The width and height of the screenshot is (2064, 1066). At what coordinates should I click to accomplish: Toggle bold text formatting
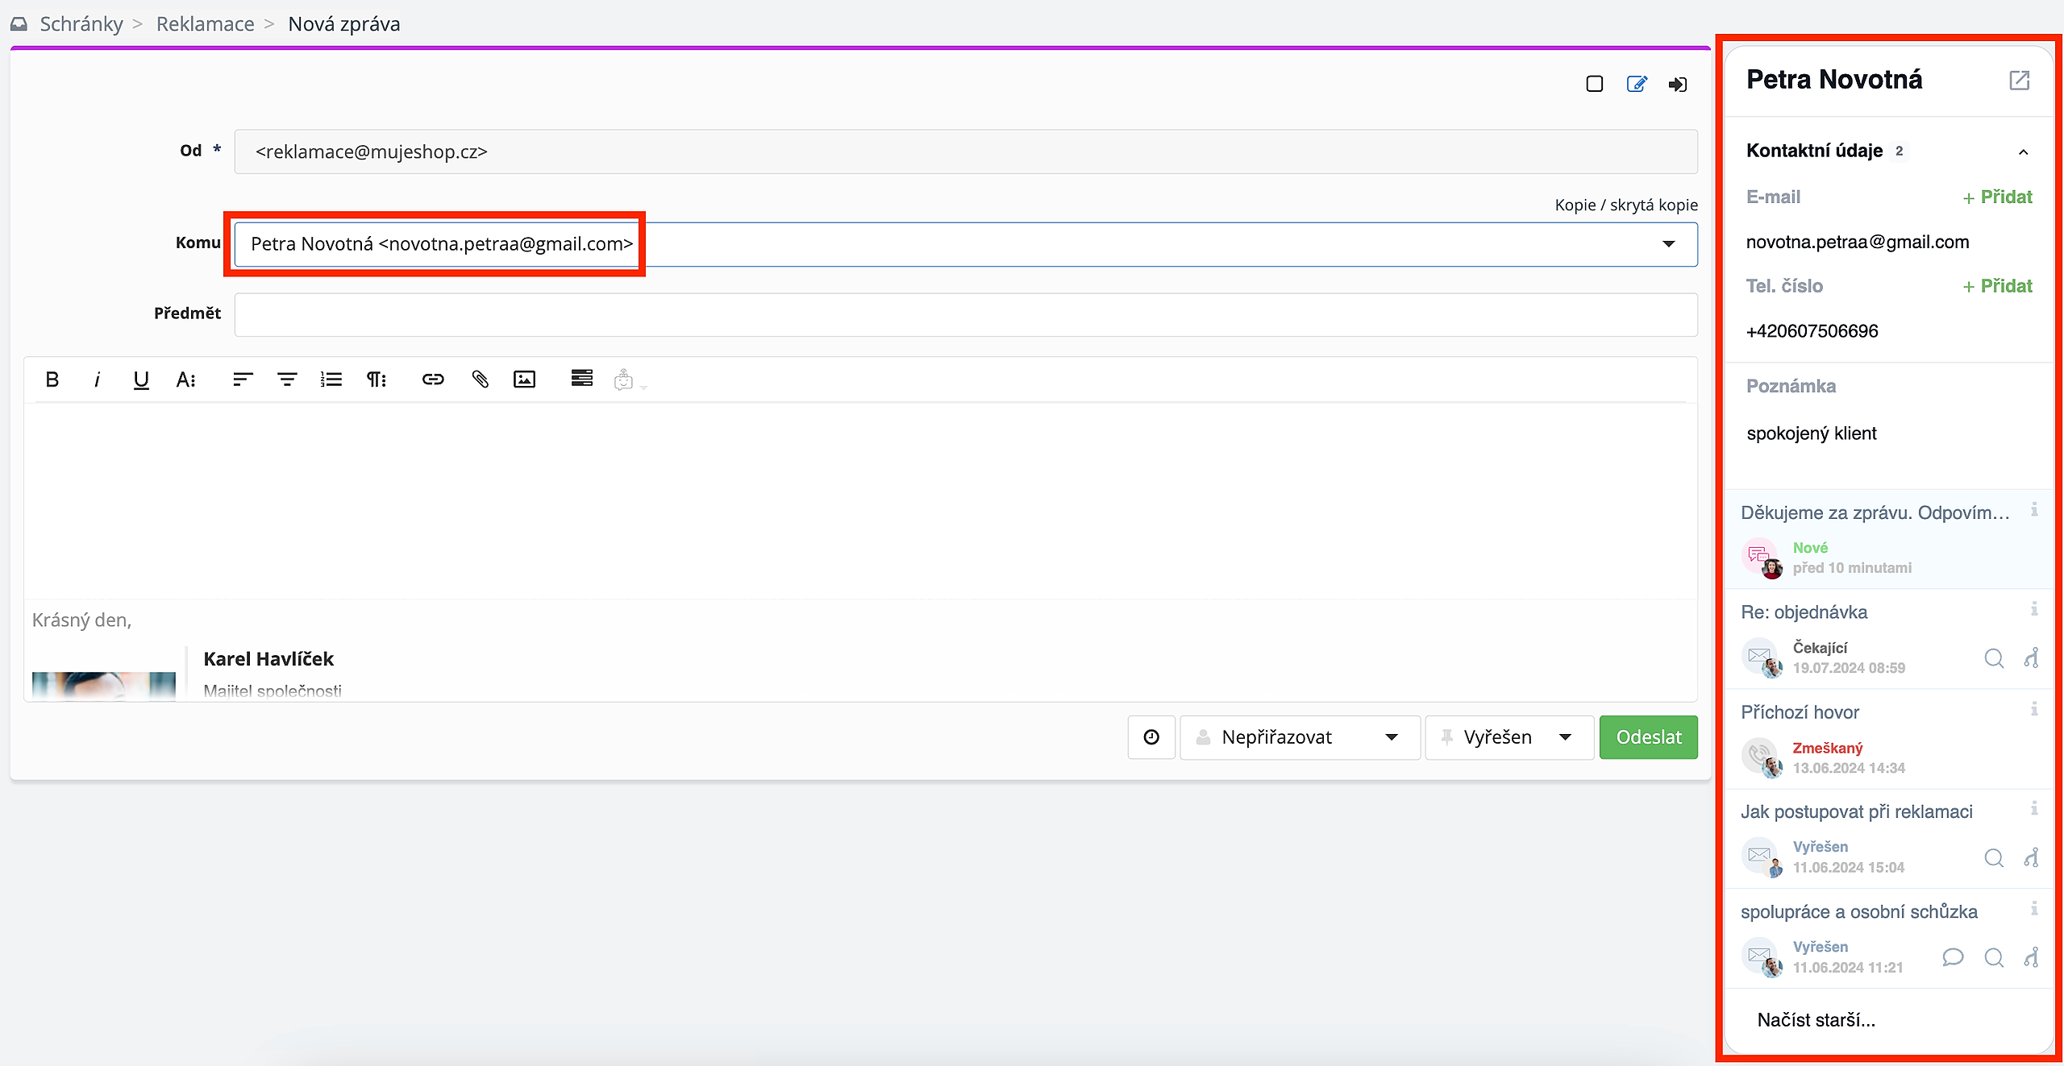(52, 380)
